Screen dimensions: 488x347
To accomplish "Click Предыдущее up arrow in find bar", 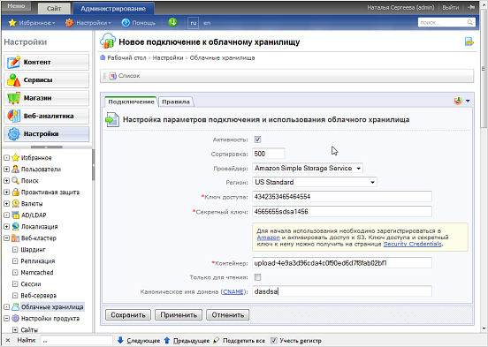I will (167, 340).
